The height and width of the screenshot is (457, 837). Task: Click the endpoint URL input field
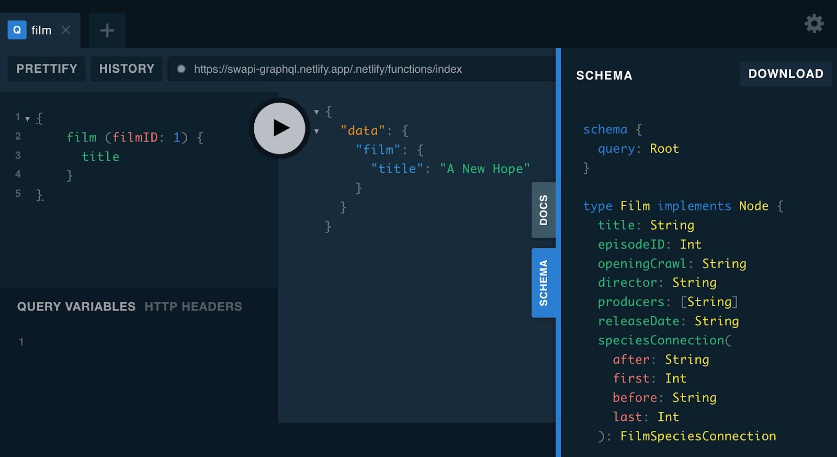(361, 69)
